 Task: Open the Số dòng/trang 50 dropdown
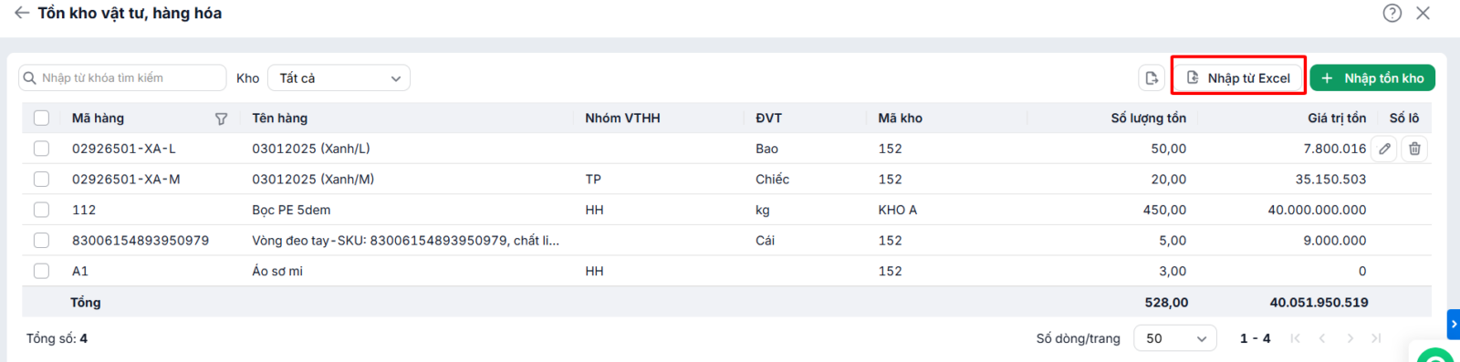[x=1175, y=338]
